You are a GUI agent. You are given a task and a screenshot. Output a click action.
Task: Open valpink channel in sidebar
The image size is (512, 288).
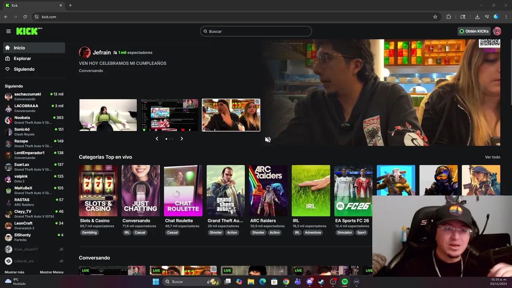tap(34, 179)
